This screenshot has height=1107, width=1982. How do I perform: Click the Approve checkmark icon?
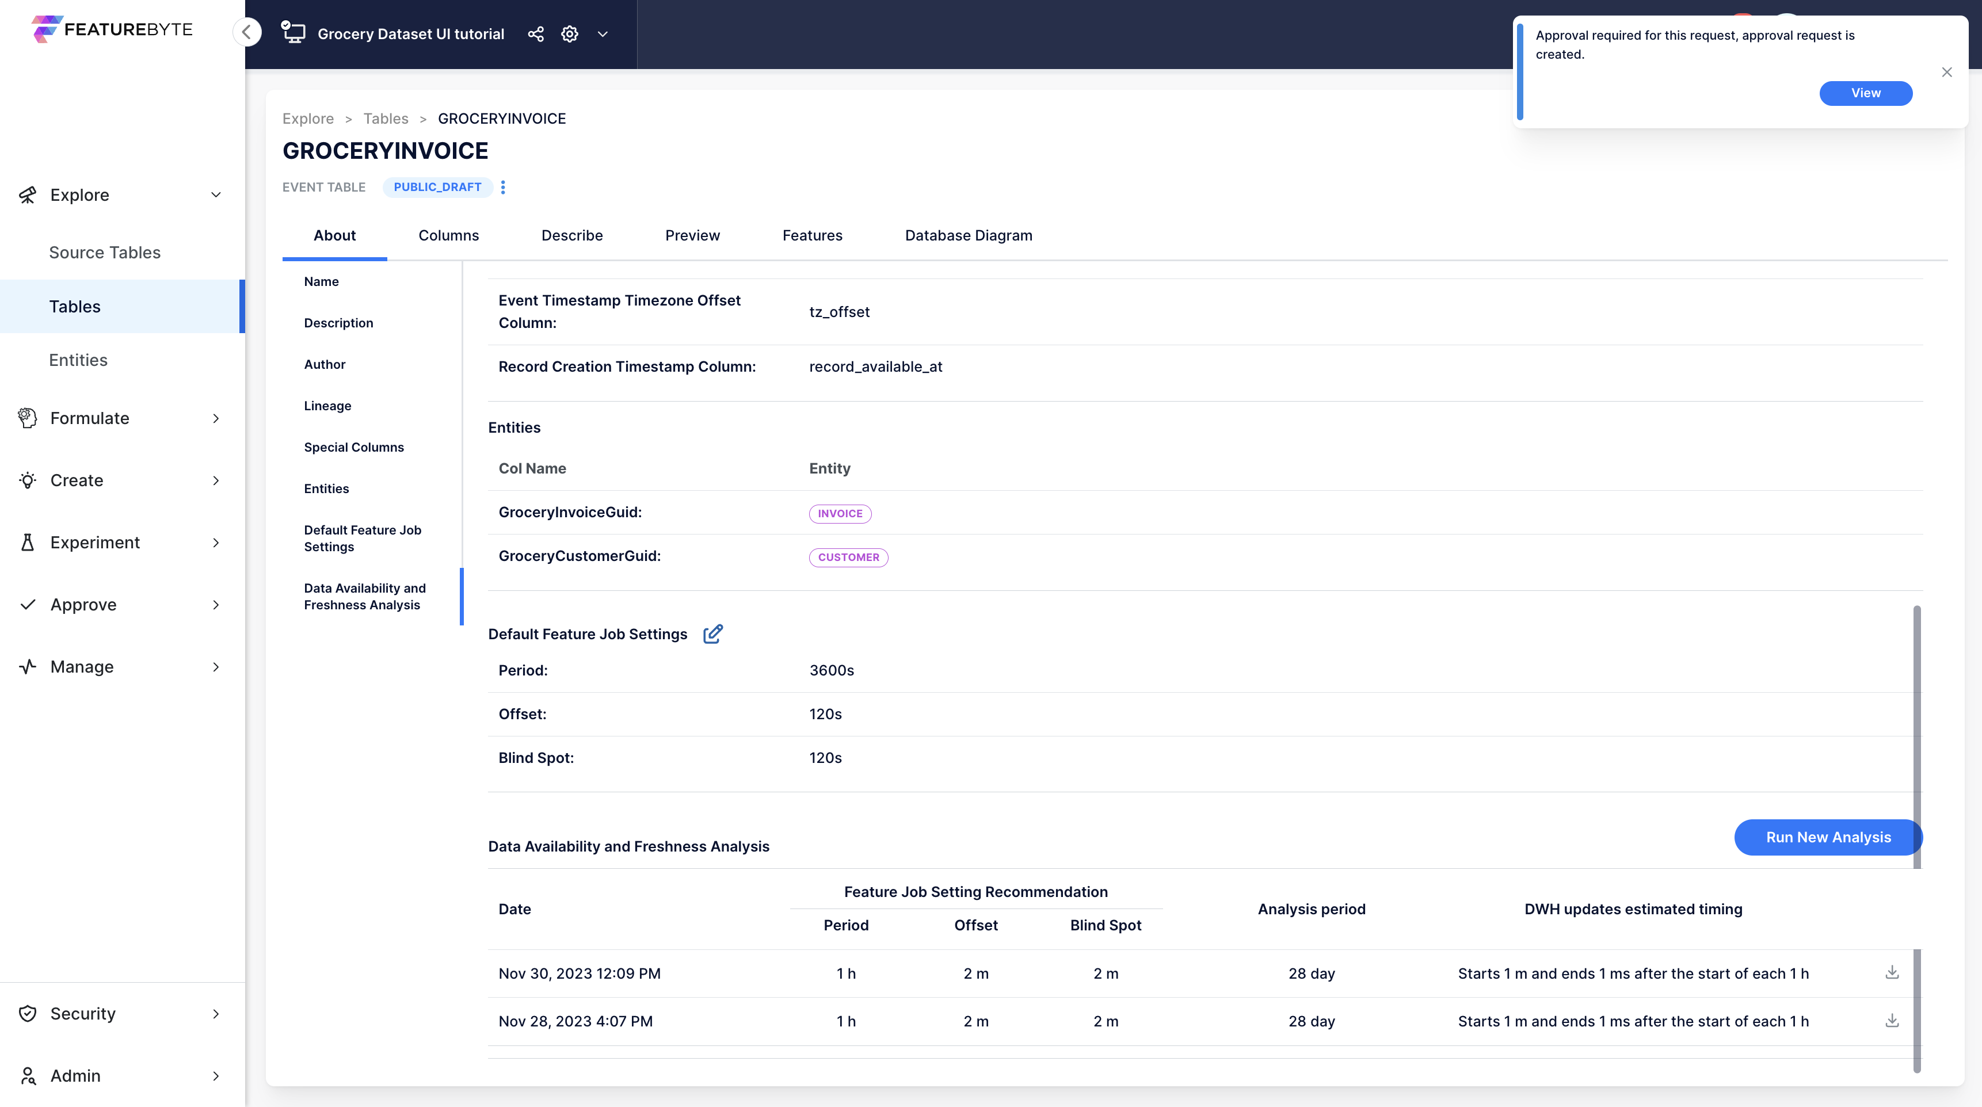pos(28,605)
